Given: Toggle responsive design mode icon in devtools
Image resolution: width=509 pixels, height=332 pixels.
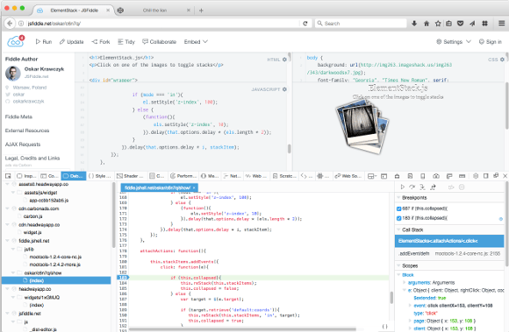Looking at the screenshot, I should pos(423,176).
